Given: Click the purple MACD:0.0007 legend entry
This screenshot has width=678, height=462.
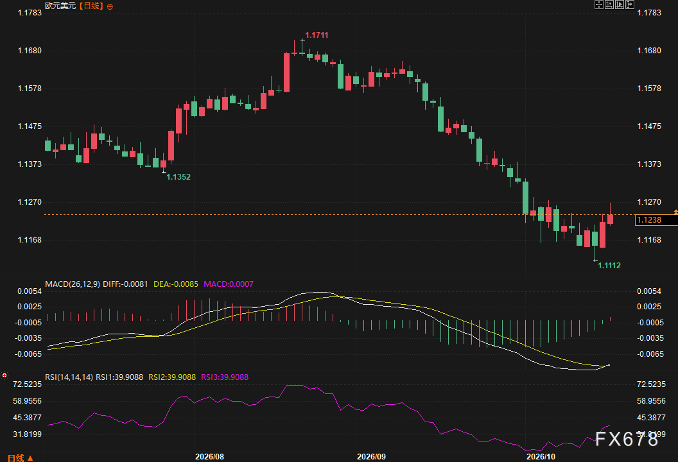Looking at the screenshot, I should (x=229, y=284).
